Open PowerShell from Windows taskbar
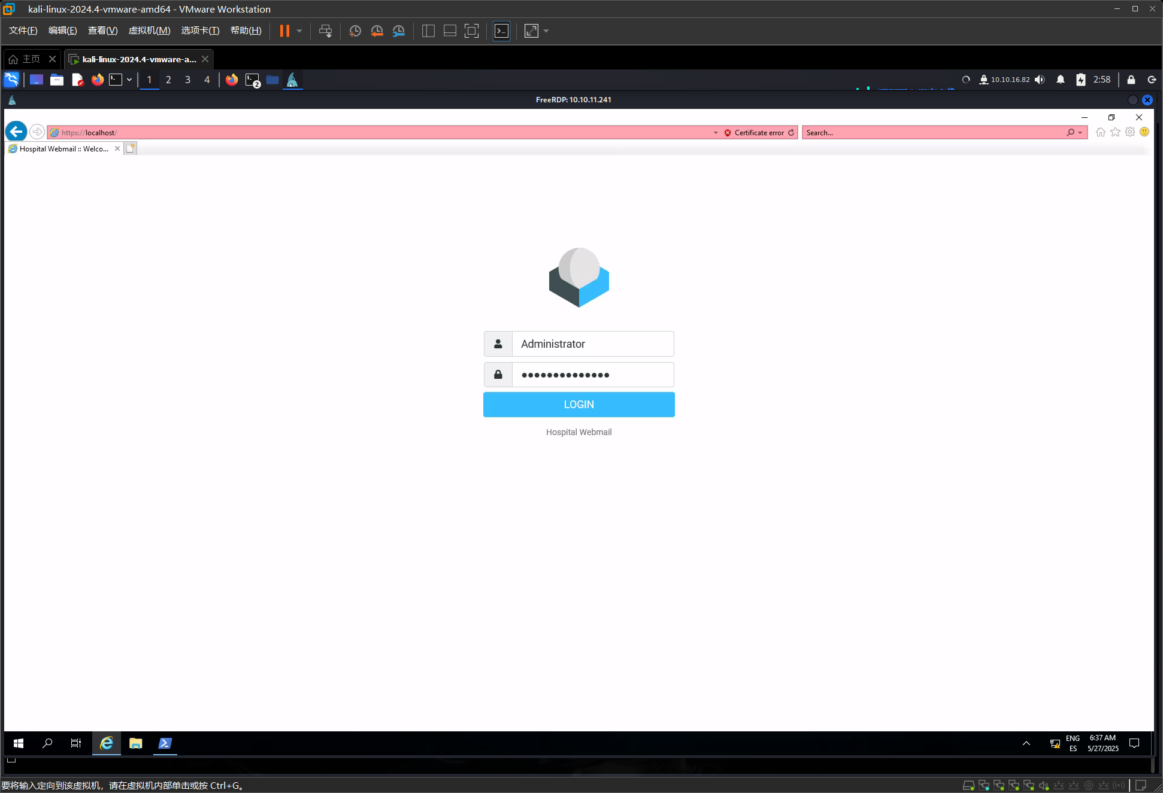 coord(165,743)
